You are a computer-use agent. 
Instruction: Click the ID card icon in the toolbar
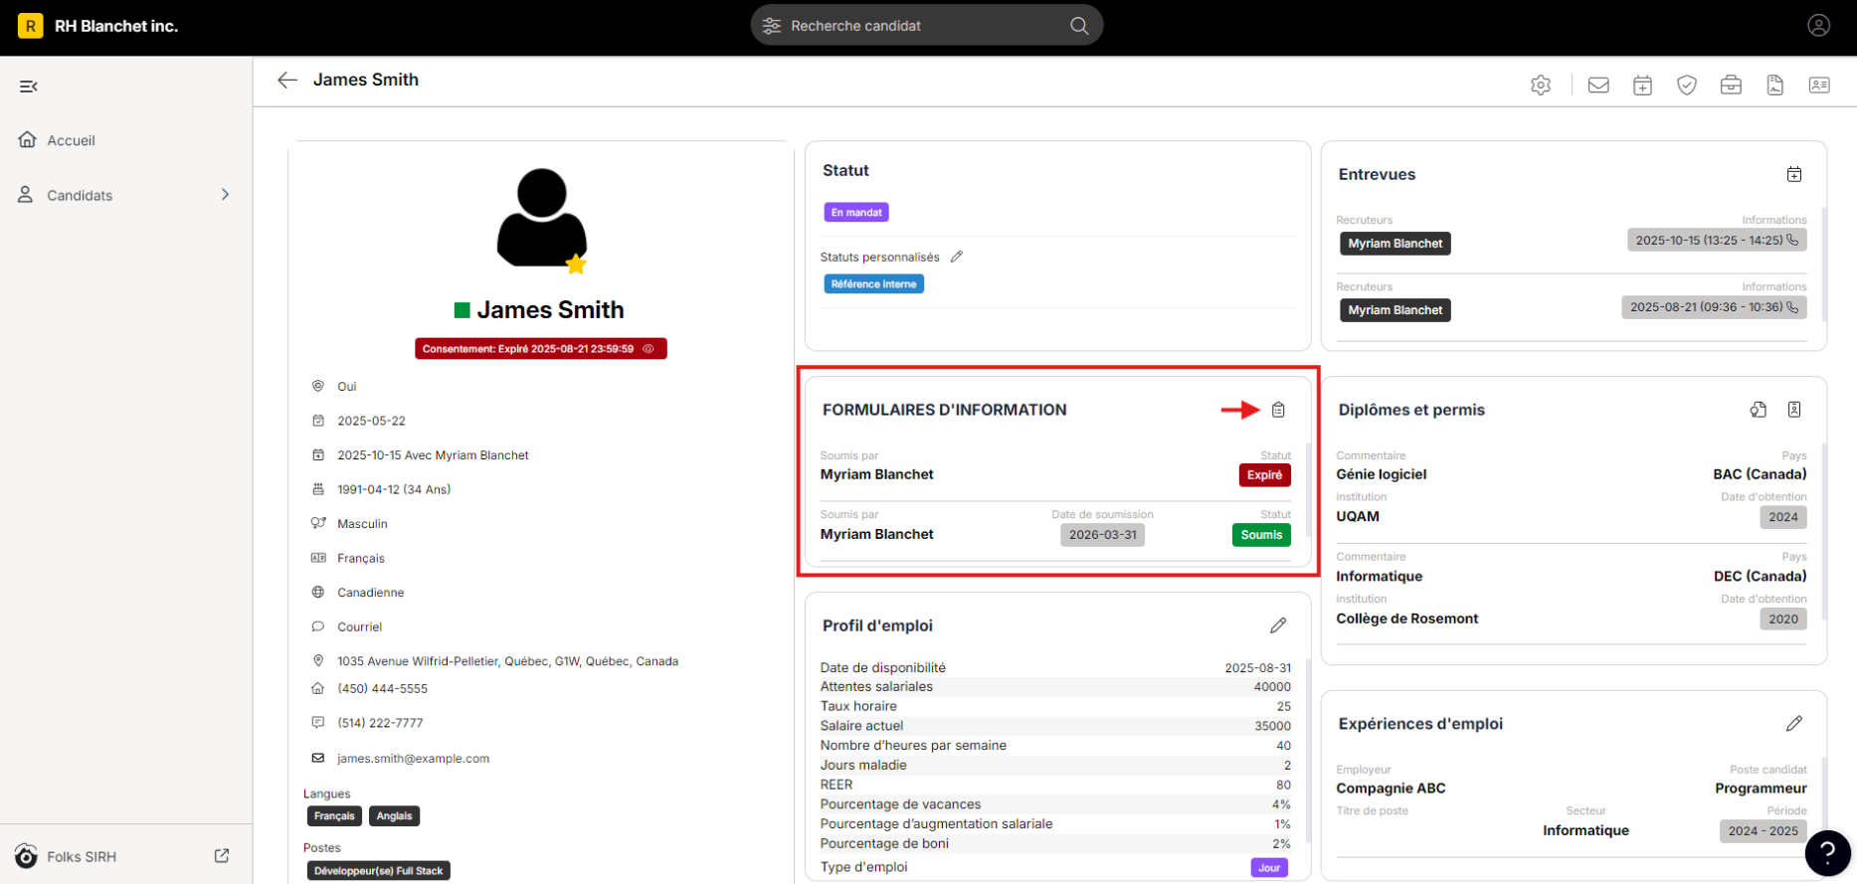click(1819, 86)
